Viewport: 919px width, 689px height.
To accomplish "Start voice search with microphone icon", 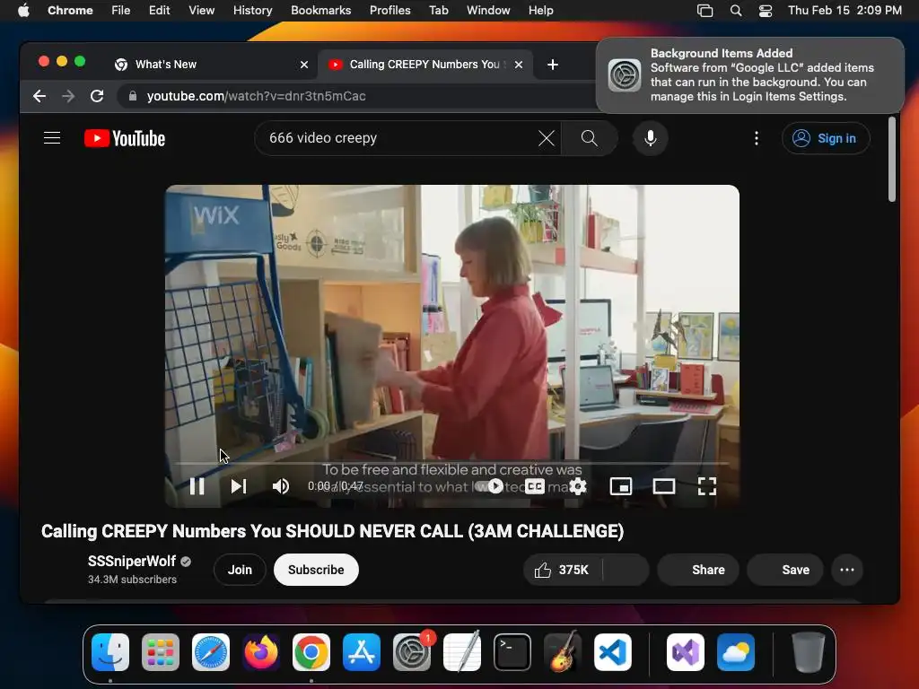I will [650, 138].
